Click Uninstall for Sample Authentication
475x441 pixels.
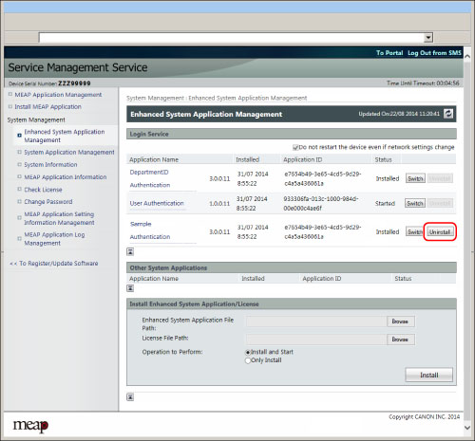pos(440,231)
